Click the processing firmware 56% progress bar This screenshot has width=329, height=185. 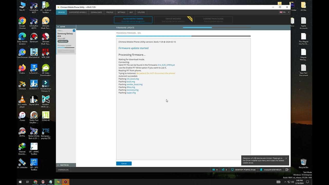tap(183, 36)
